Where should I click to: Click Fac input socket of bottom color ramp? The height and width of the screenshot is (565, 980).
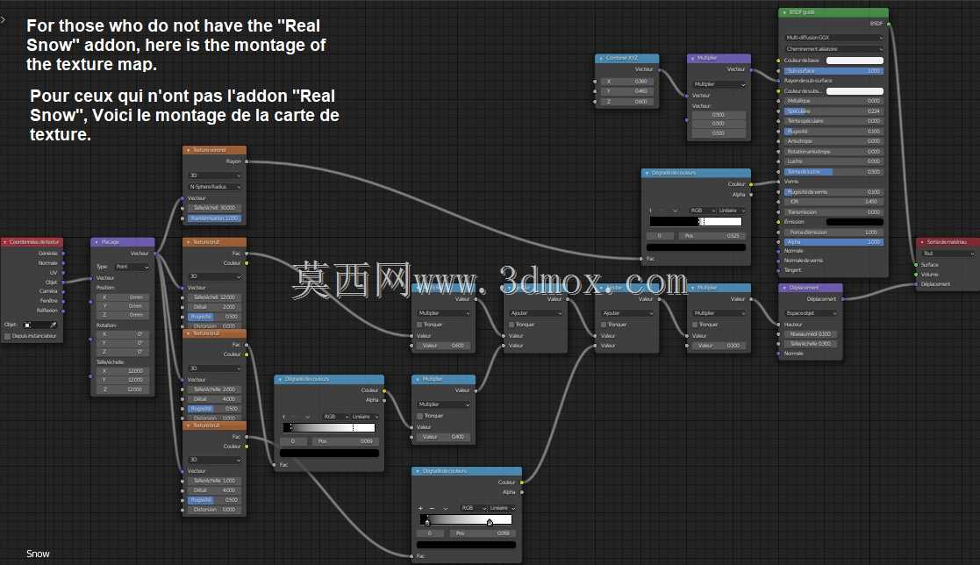click(x=411, y=555)
